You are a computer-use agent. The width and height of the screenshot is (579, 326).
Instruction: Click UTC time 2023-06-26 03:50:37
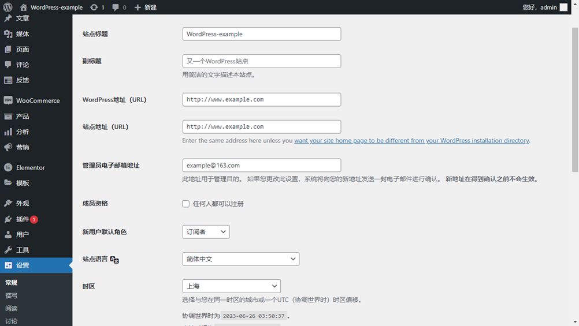(x=254, y=316)
